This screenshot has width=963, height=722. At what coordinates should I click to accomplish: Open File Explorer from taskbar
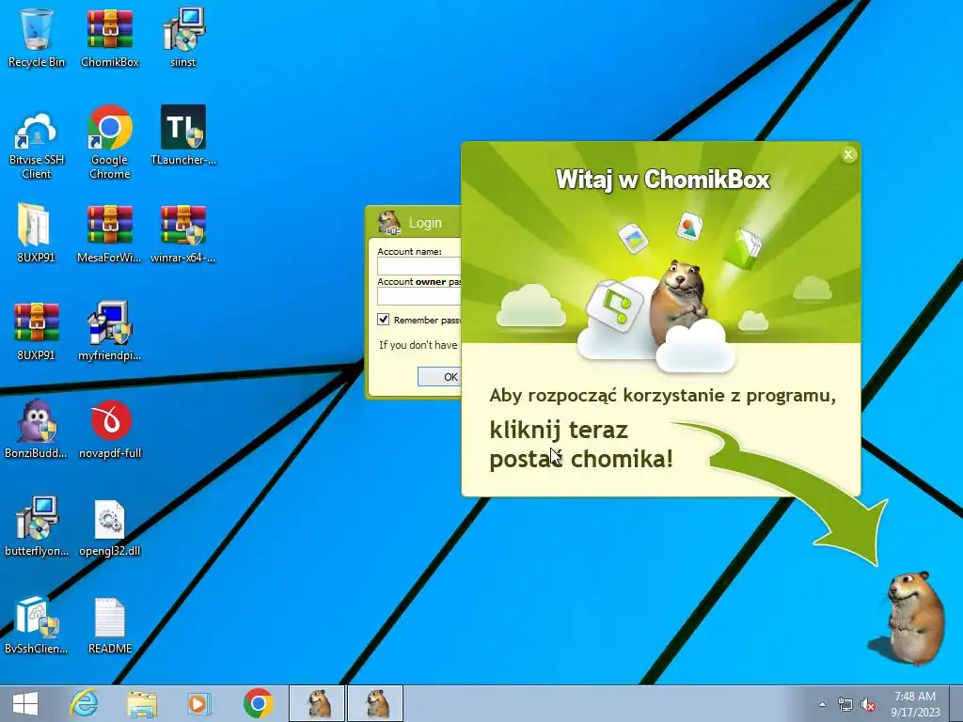142,703
